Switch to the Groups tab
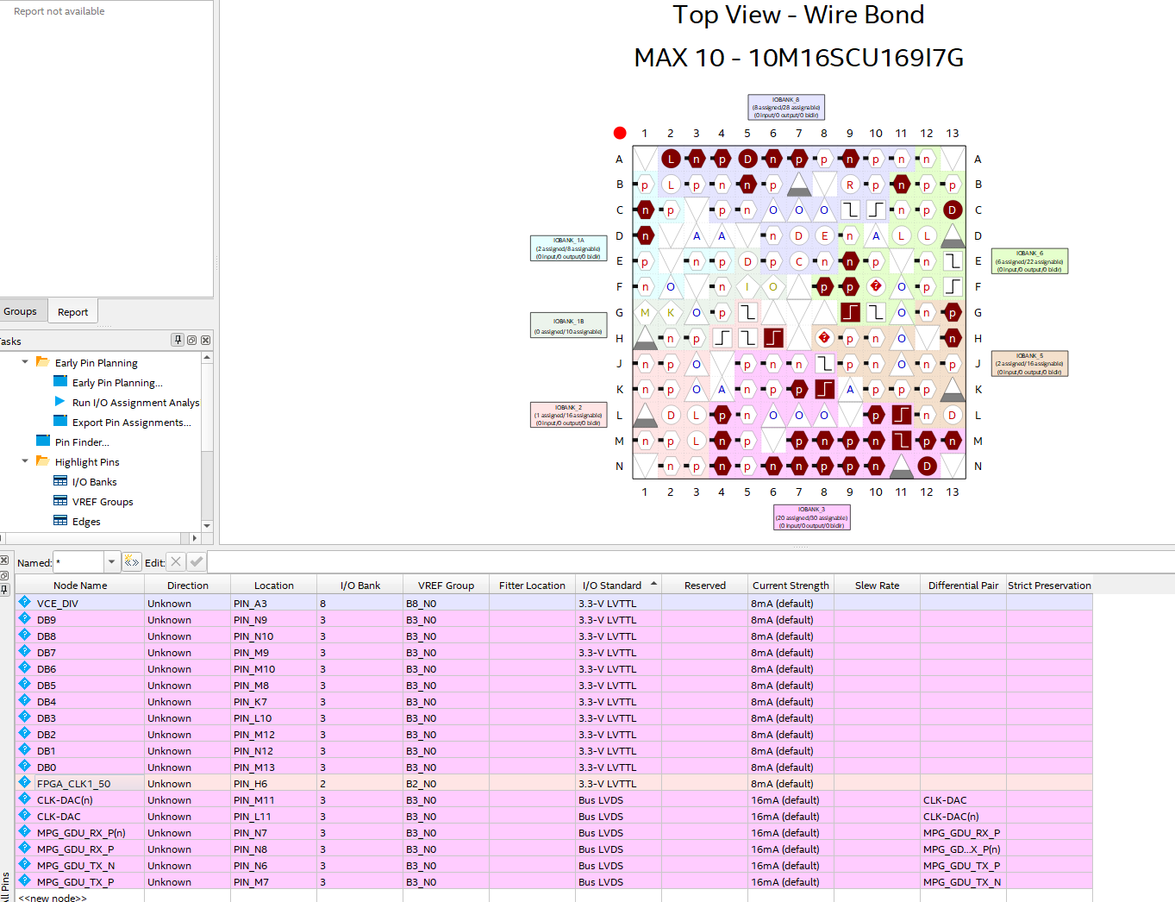This screenshot has width=1175, height=902. (x=21, y=311)
